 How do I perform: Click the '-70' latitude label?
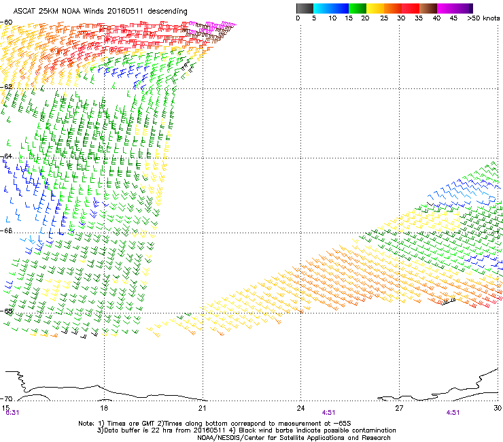point(6,398)
